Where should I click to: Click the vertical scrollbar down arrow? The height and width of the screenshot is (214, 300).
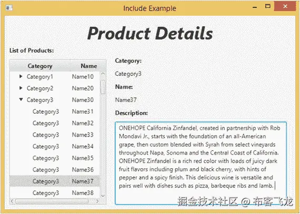pyautogui.click(x=103, y=196)
